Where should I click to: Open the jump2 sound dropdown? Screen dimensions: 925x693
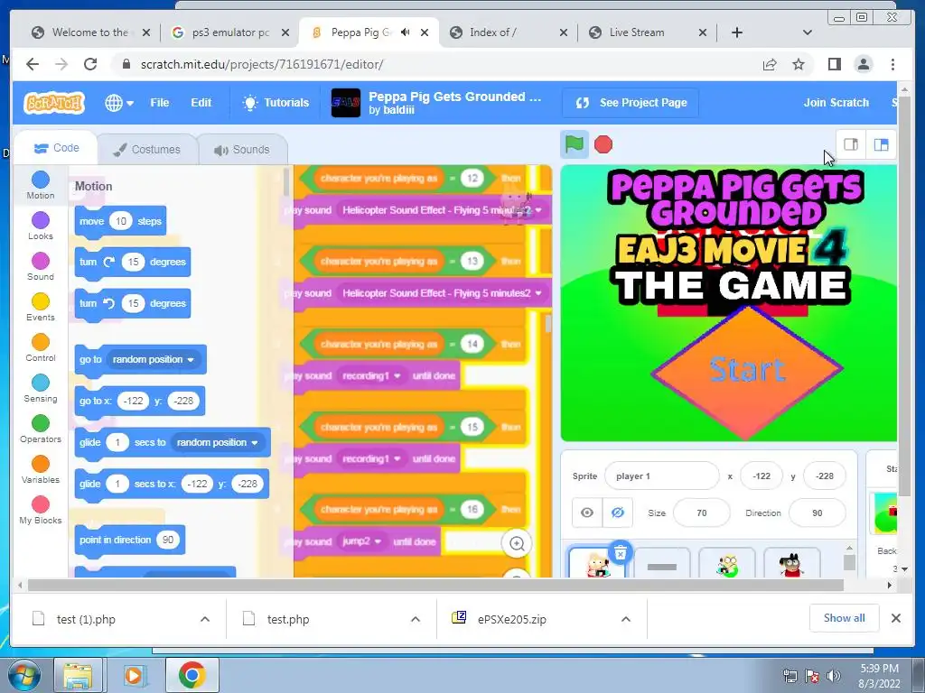pos(361,541)
